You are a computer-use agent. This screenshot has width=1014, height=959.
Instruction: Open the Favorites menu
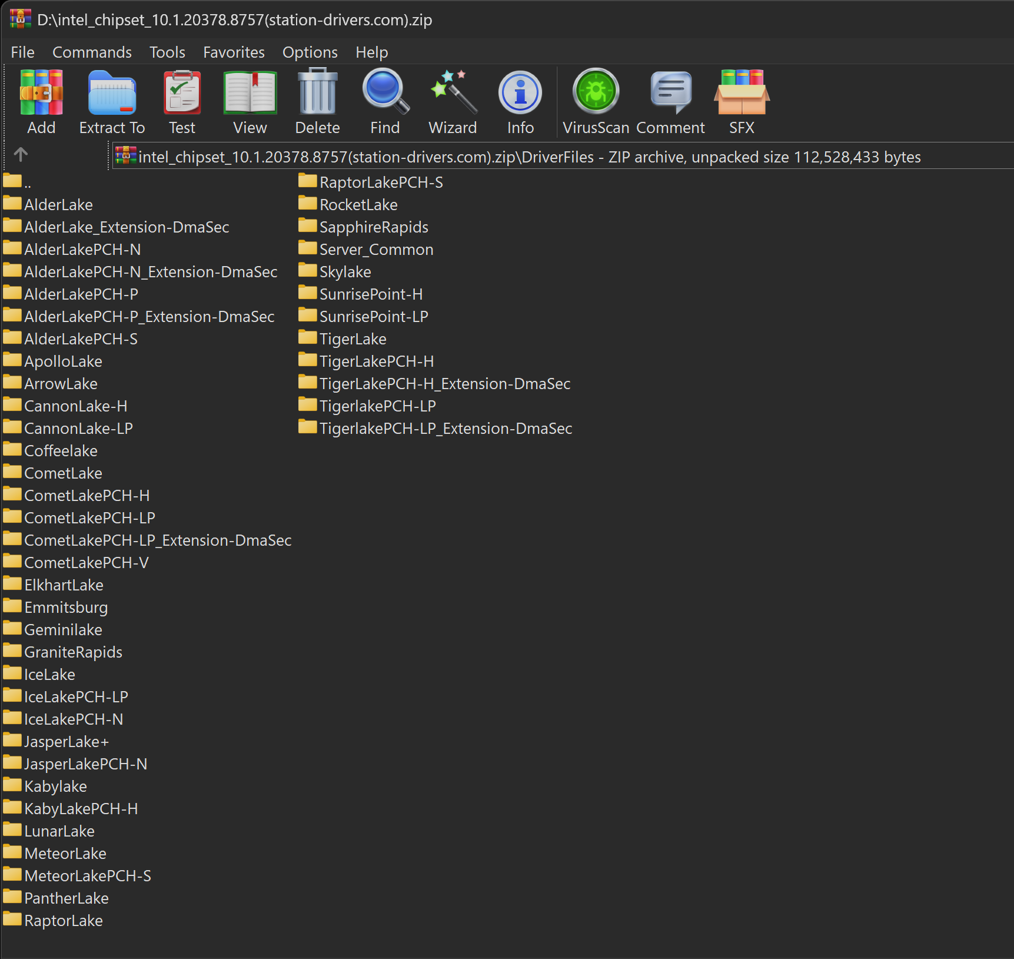click(234, 52)
